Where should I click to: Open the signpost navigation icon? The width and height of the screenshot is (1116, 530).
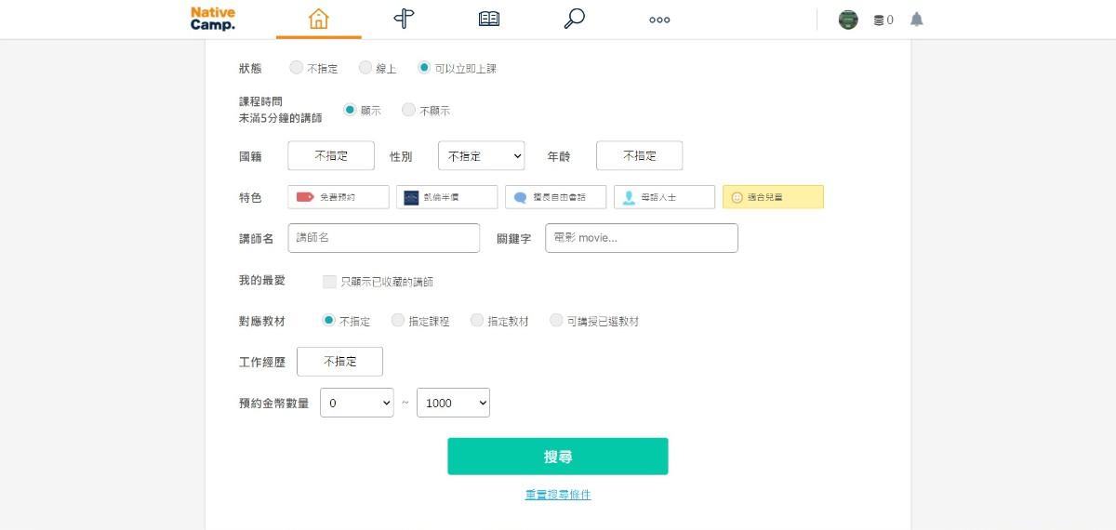tap(404, 19)
